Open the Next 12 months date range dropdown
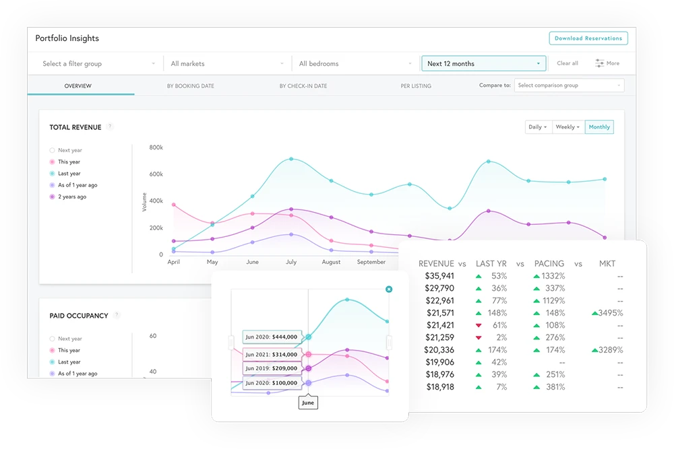Image resolution: width=674 pixels, height=449 pixels. point(483,63)
